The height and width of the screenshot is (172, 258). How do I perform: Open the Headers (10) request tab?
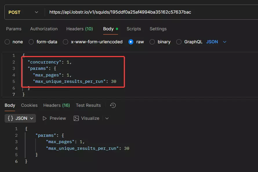click(79, 29)
